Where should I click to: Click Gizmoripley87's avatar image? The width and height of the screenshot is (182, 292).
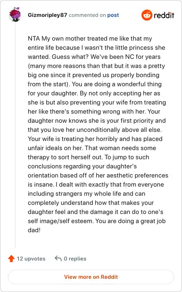[x=15, y=15]
